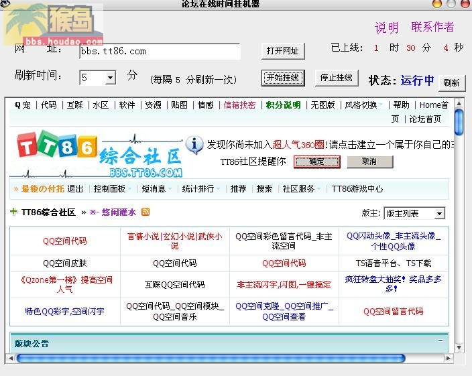Click the horizontal scrollbar left arrow
The image size is (472, 376).
pyautogui.click(x=11, y=359)
